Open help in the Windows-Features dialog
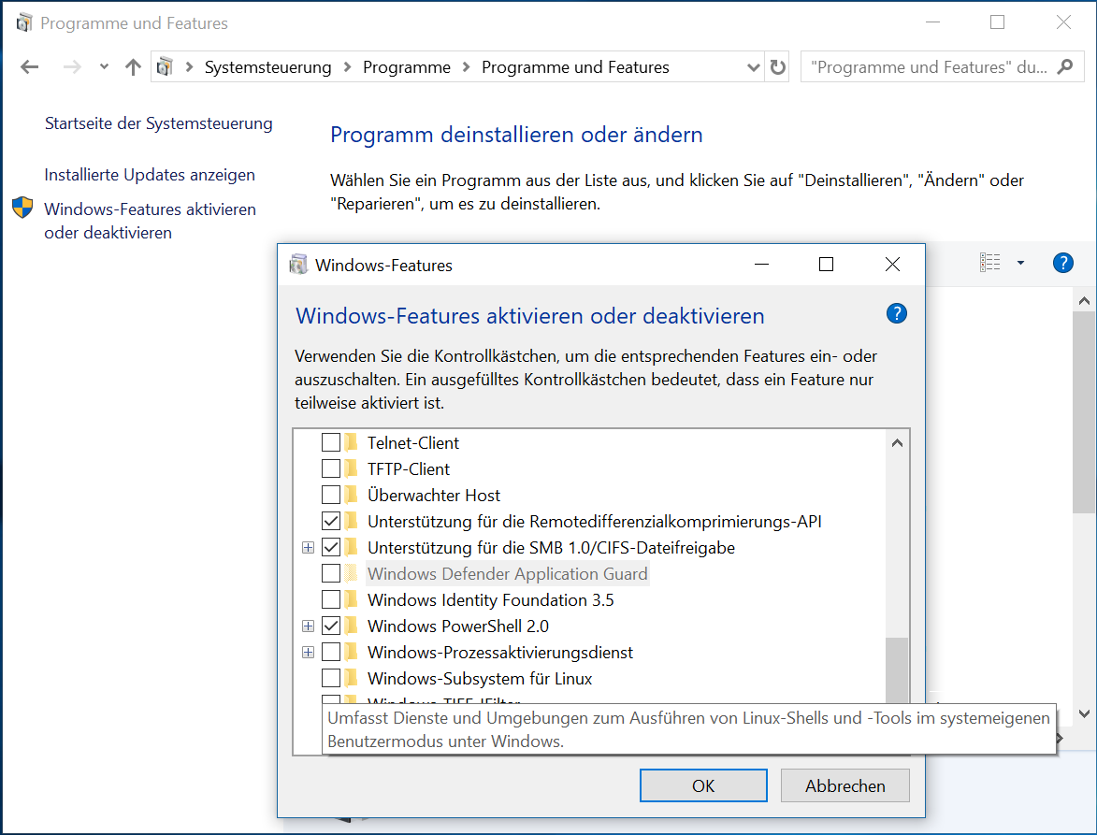Image resolution: width=1097 pixels, height=835 pixels. click(x=896, y=313)
